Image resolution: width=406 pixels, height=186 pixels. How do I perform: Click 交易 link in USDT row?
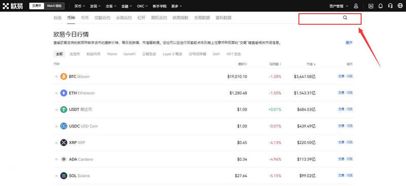coord(341,110)
